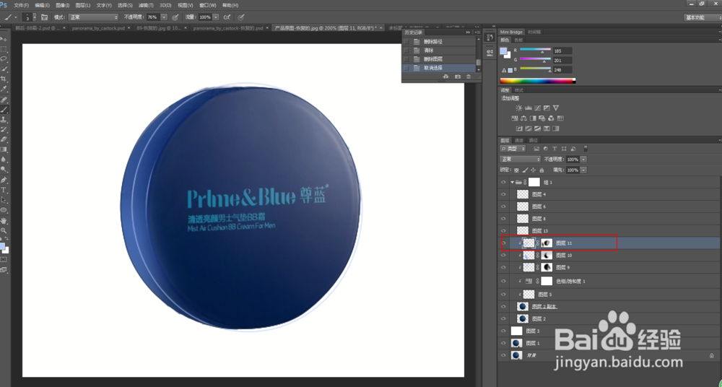Add Curves adjustment icon

pos(537,108)
